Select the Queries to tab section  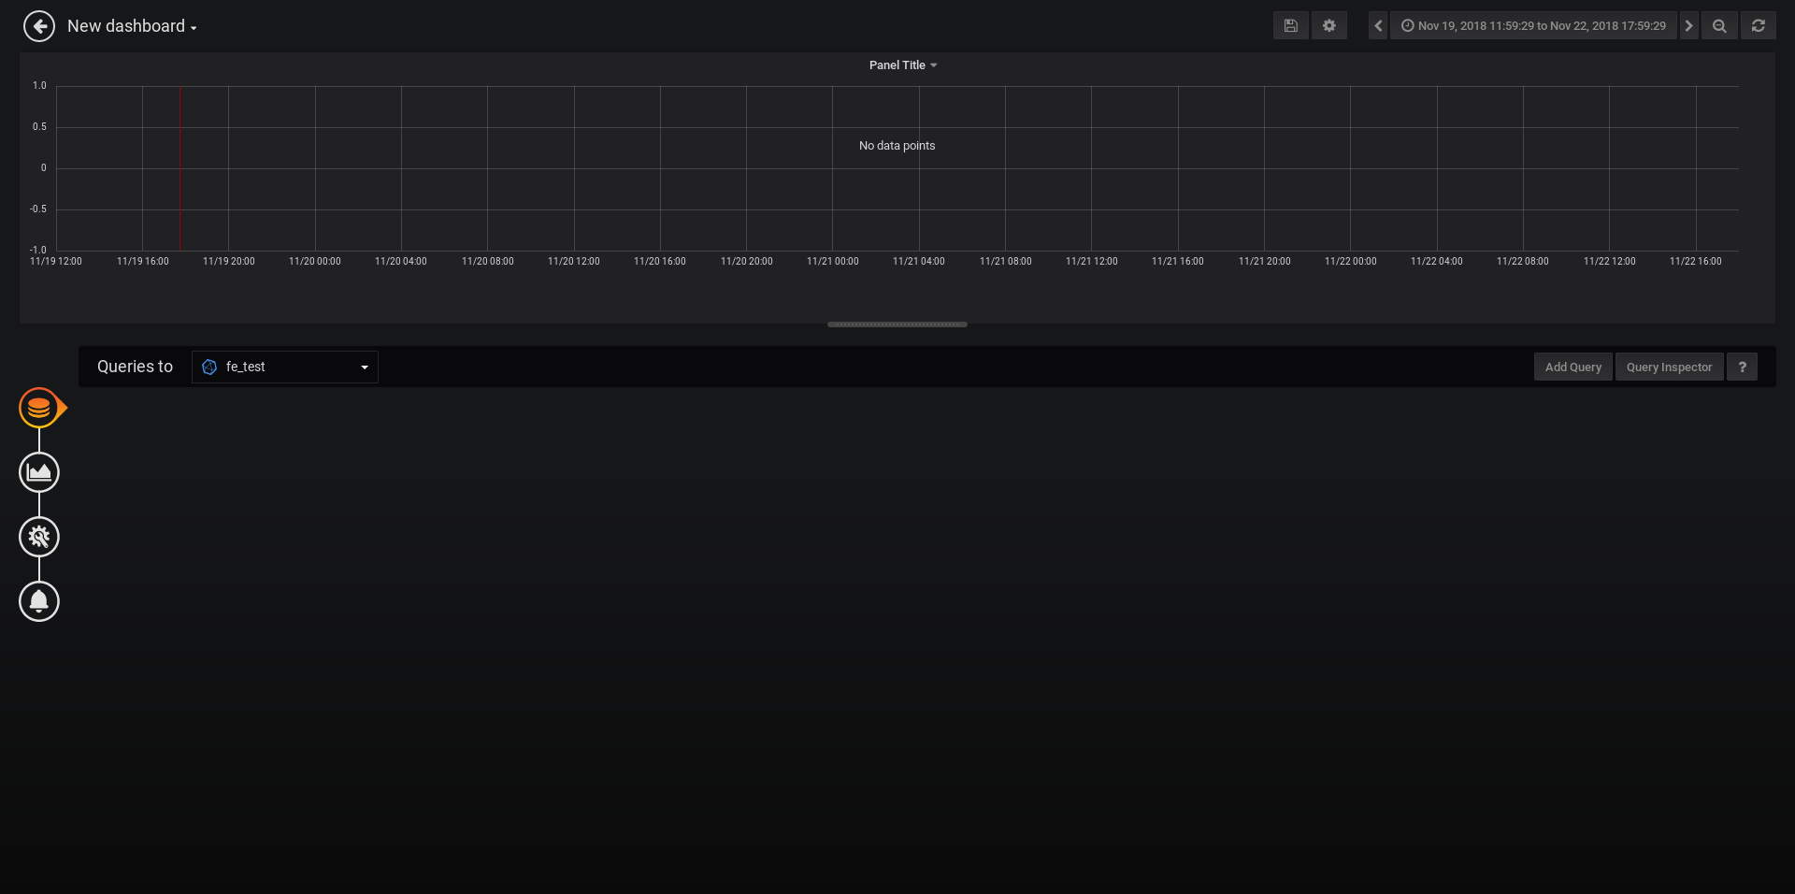tap(135, 367)
